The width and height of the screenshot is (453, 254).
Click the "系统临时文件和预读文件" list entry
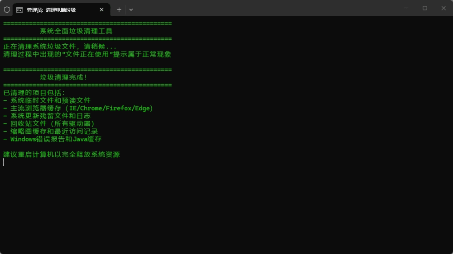pos(50,100)
